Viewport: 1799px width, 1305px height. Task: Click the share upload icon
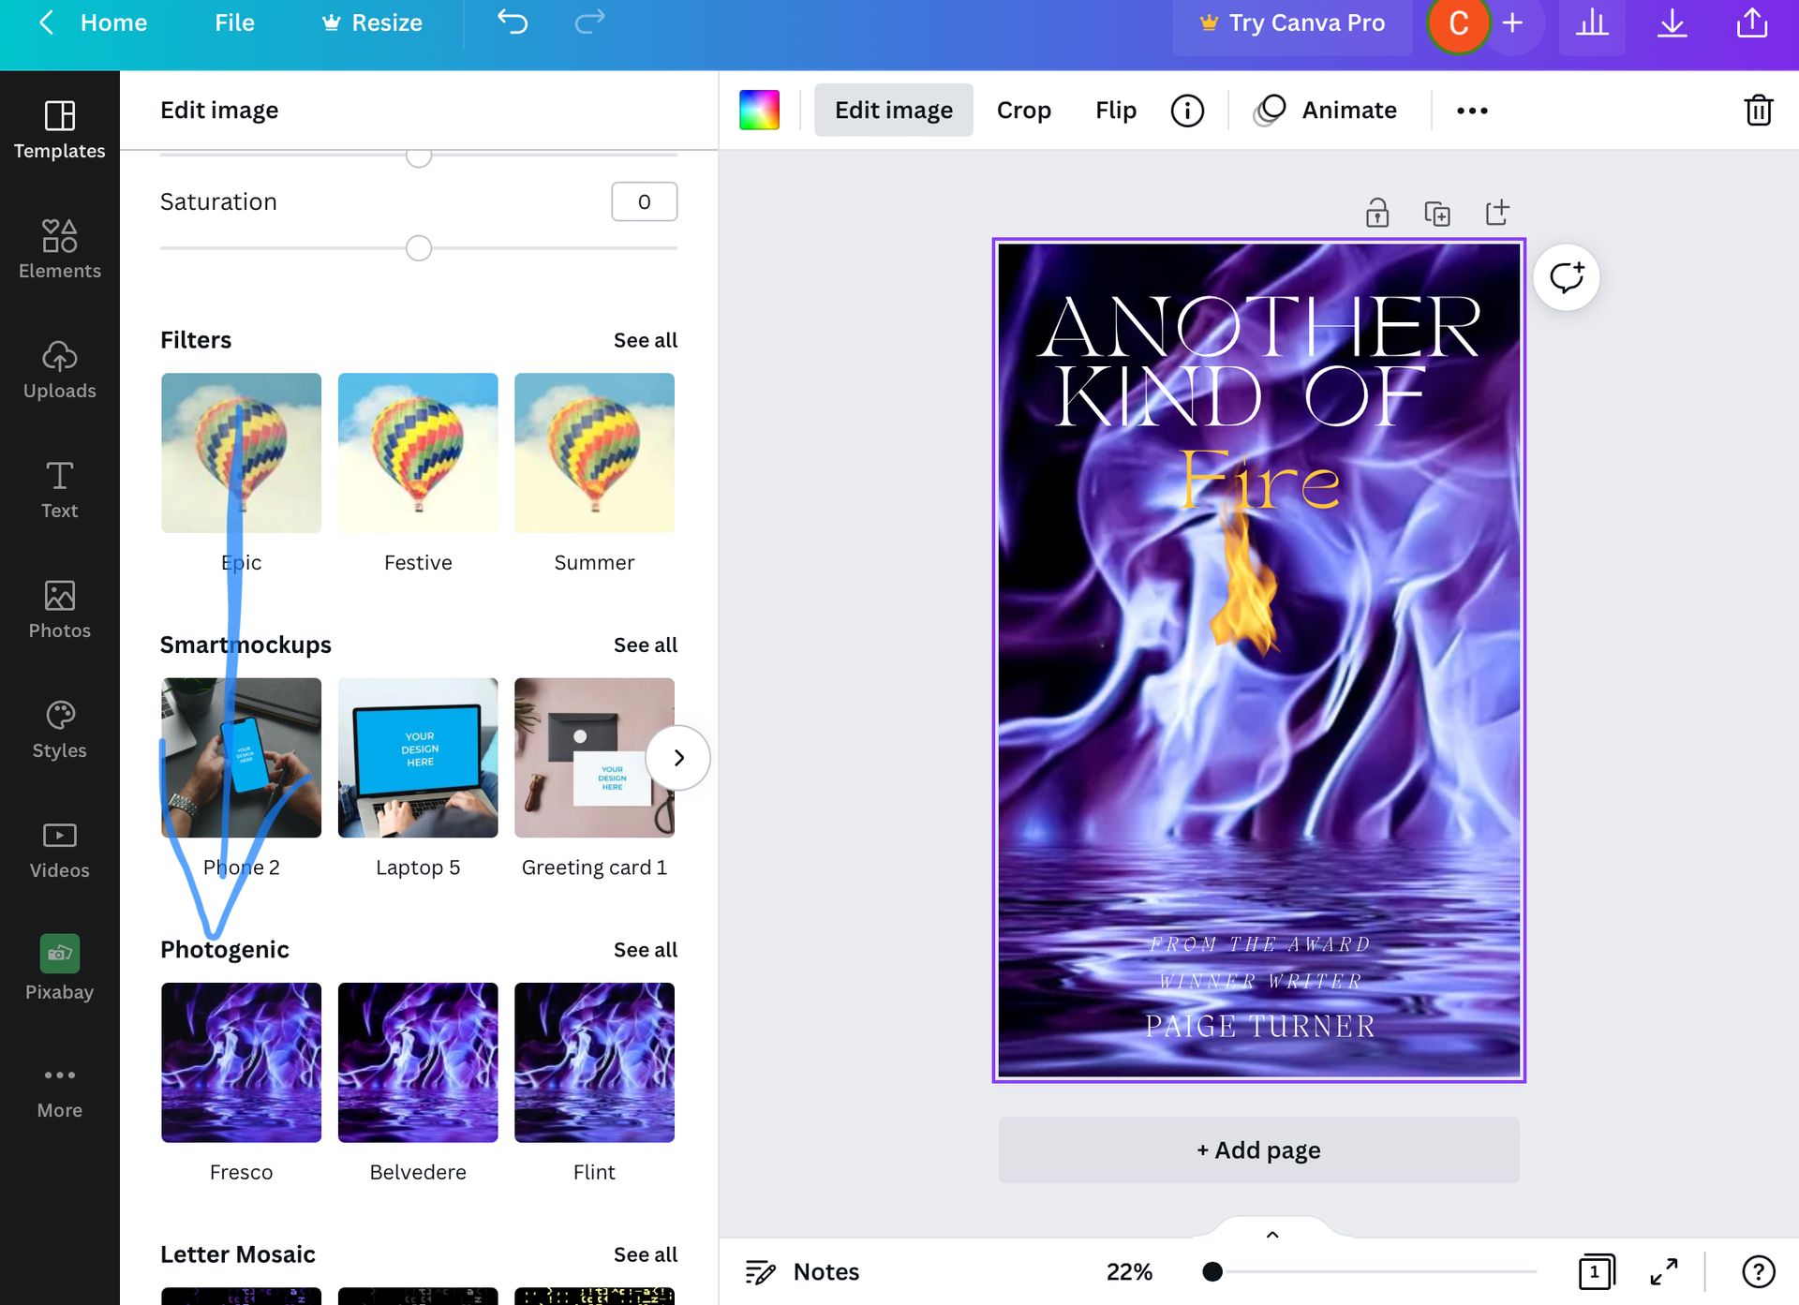click(x=1751, y=23)
